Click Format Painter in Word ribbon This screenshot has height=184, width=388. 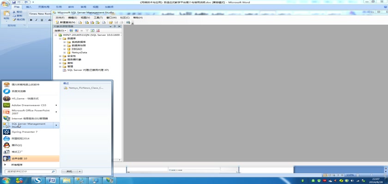click(19, 19)
